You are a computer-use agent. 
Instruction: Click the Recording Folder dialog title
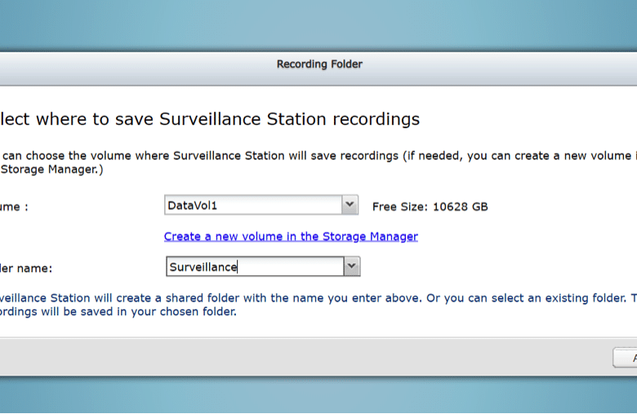(319, 65)
